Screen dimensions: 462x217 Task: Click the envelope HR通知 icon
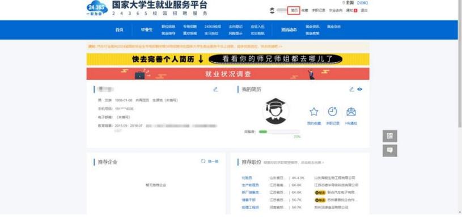(351, 112)
